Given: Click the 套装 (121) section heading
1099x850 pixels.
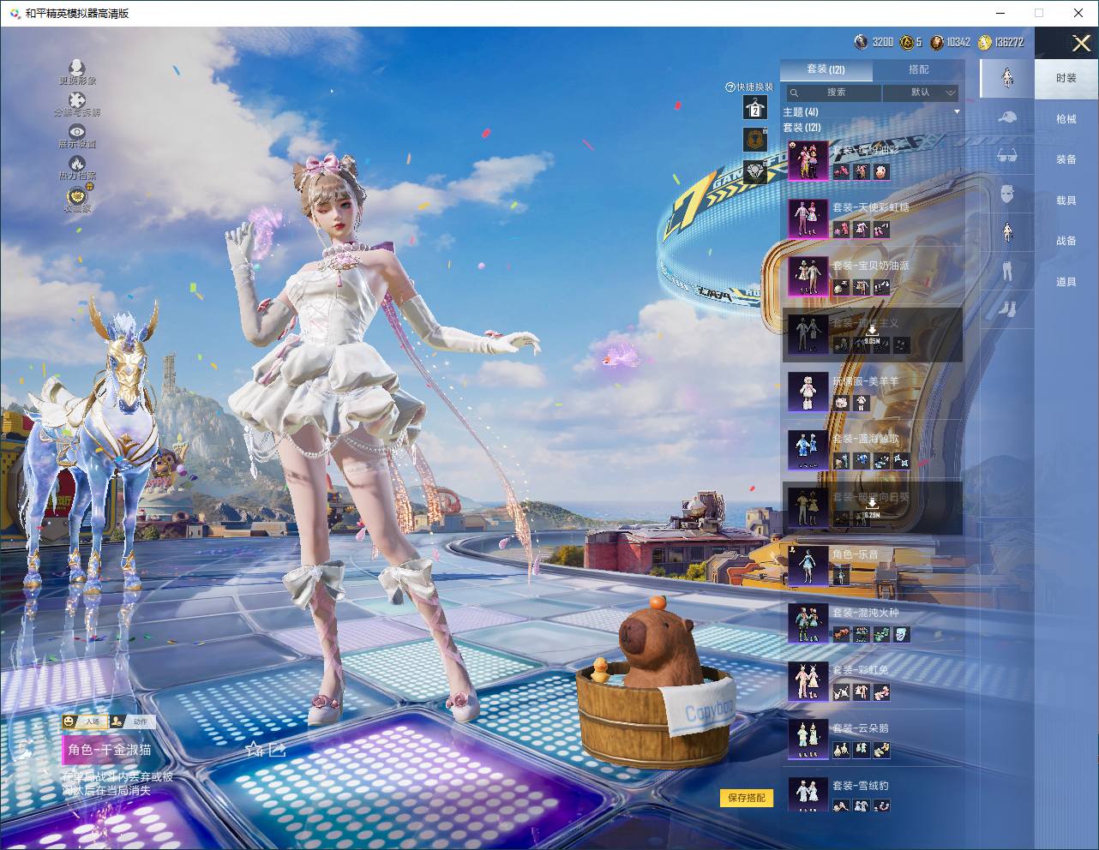Looking at the screenshot, I should point(802,128).
